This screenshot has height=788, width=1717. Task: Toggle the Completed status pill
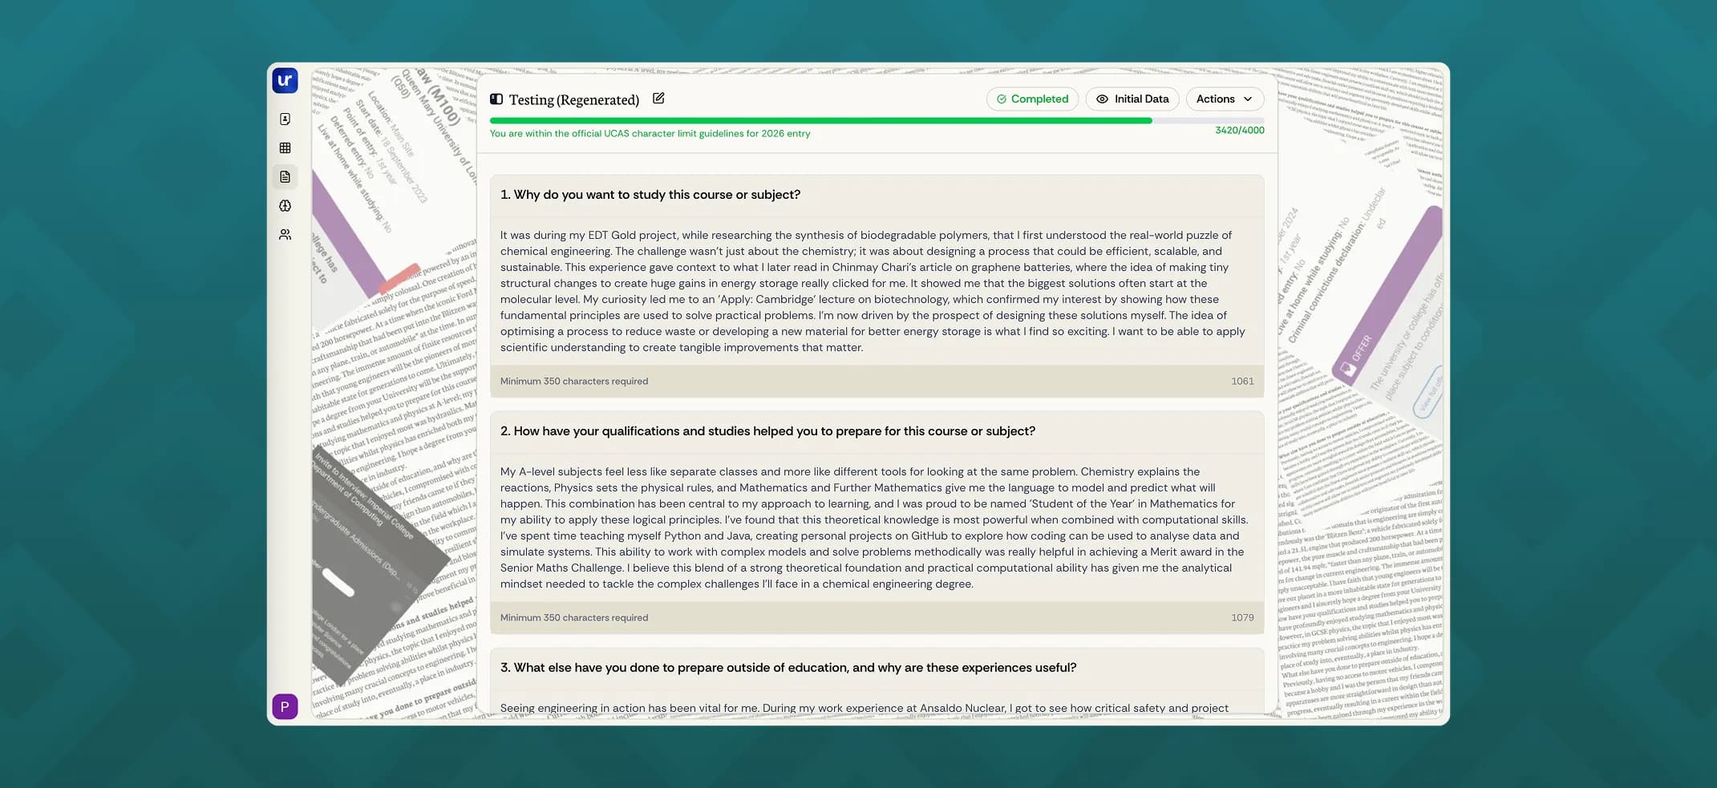pos(1032,99)
